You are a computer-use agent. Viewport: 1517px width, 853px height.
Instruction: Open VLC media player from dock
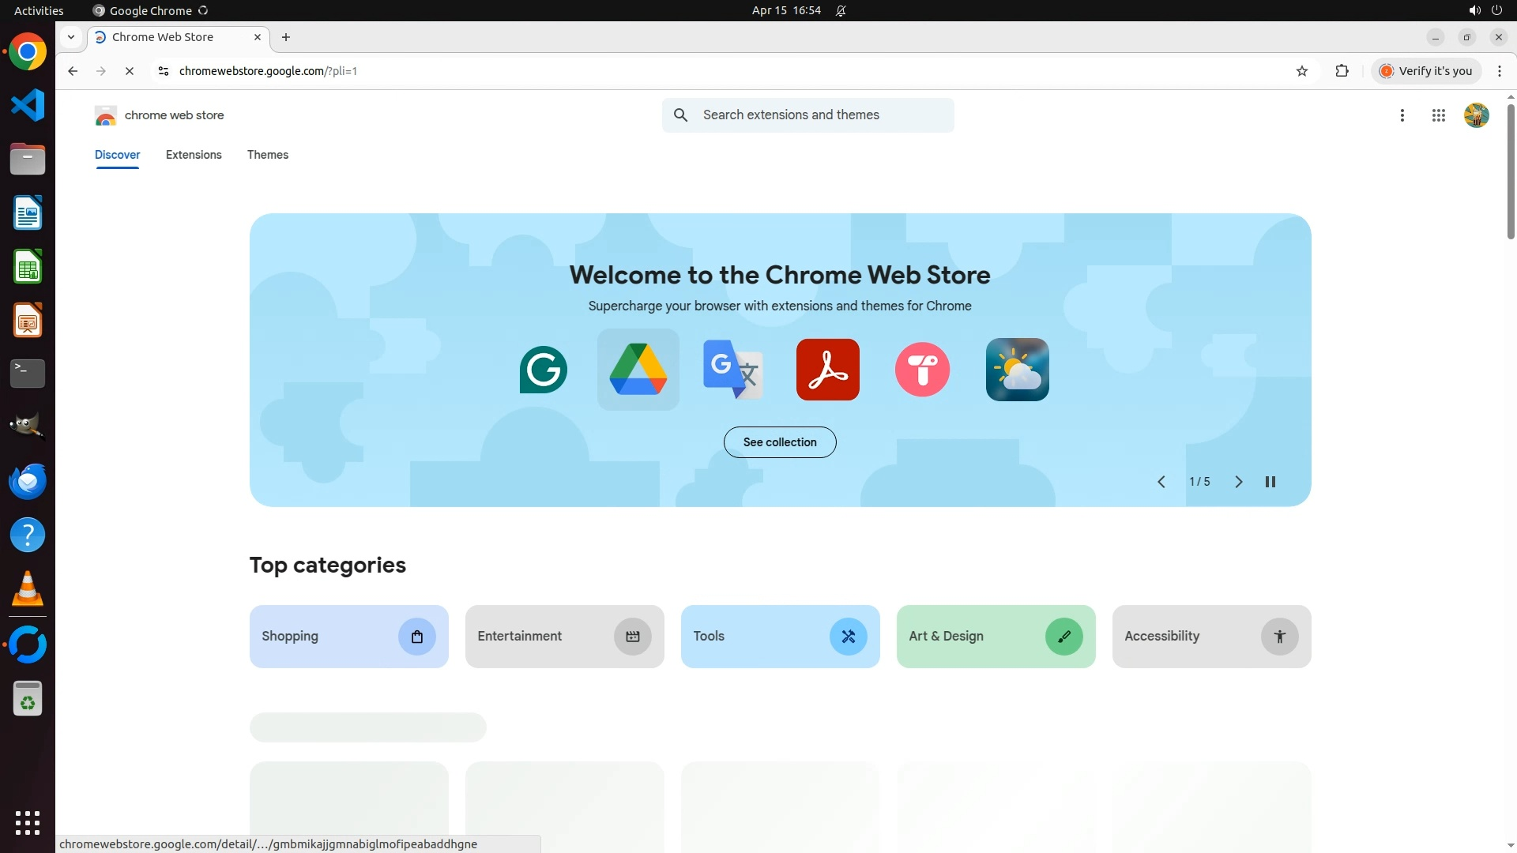28,589
